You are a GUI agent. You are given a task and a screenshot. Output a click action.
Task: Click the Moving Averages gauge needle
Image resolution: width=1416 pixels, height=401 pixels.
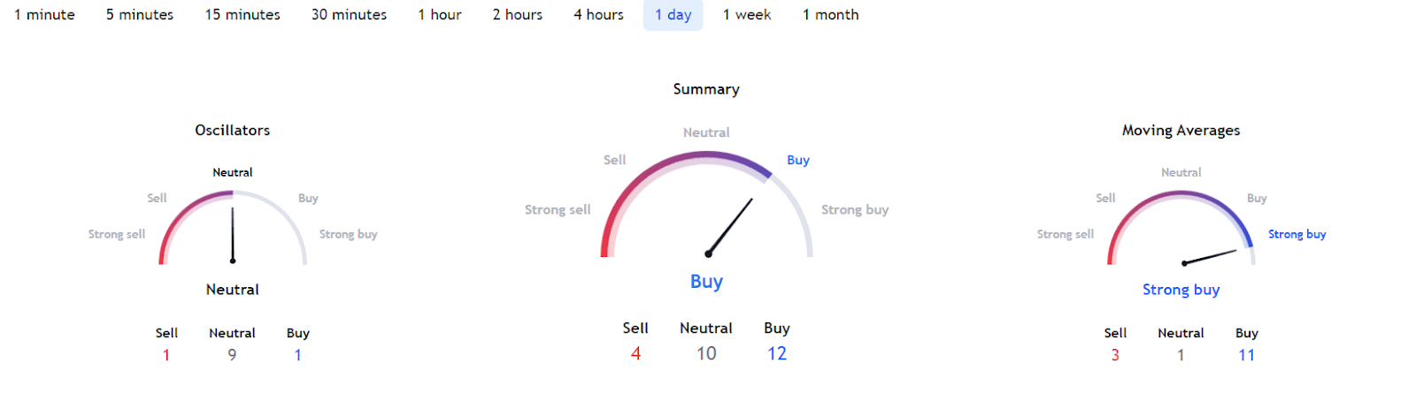(x=1210, y=257)
